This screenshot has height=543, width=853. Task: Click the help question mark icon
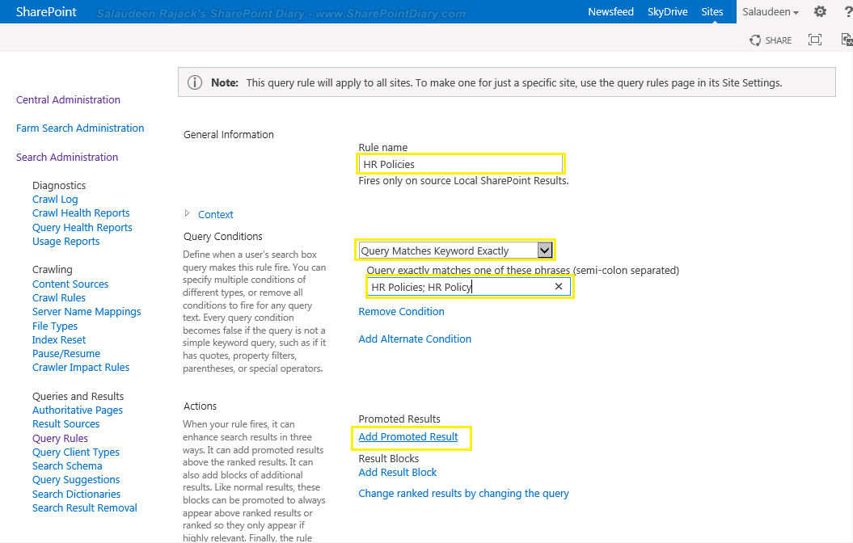[x=848, y=11]
